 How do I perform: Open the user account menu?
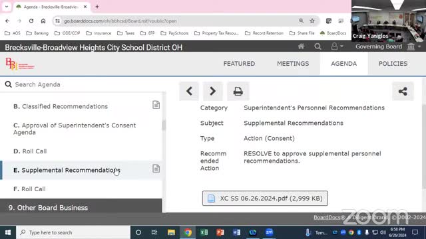click(337, 46)
